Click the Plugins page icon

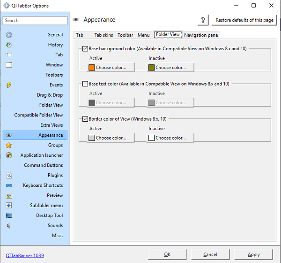click(9, 175)
